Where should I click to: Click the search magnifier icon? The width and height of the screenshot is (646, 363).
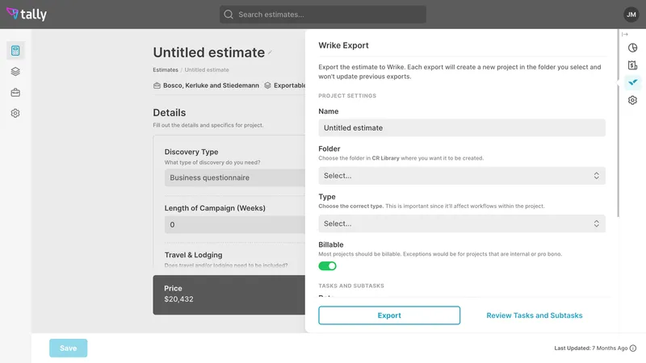pyautogui.click(x=229, y=15)
